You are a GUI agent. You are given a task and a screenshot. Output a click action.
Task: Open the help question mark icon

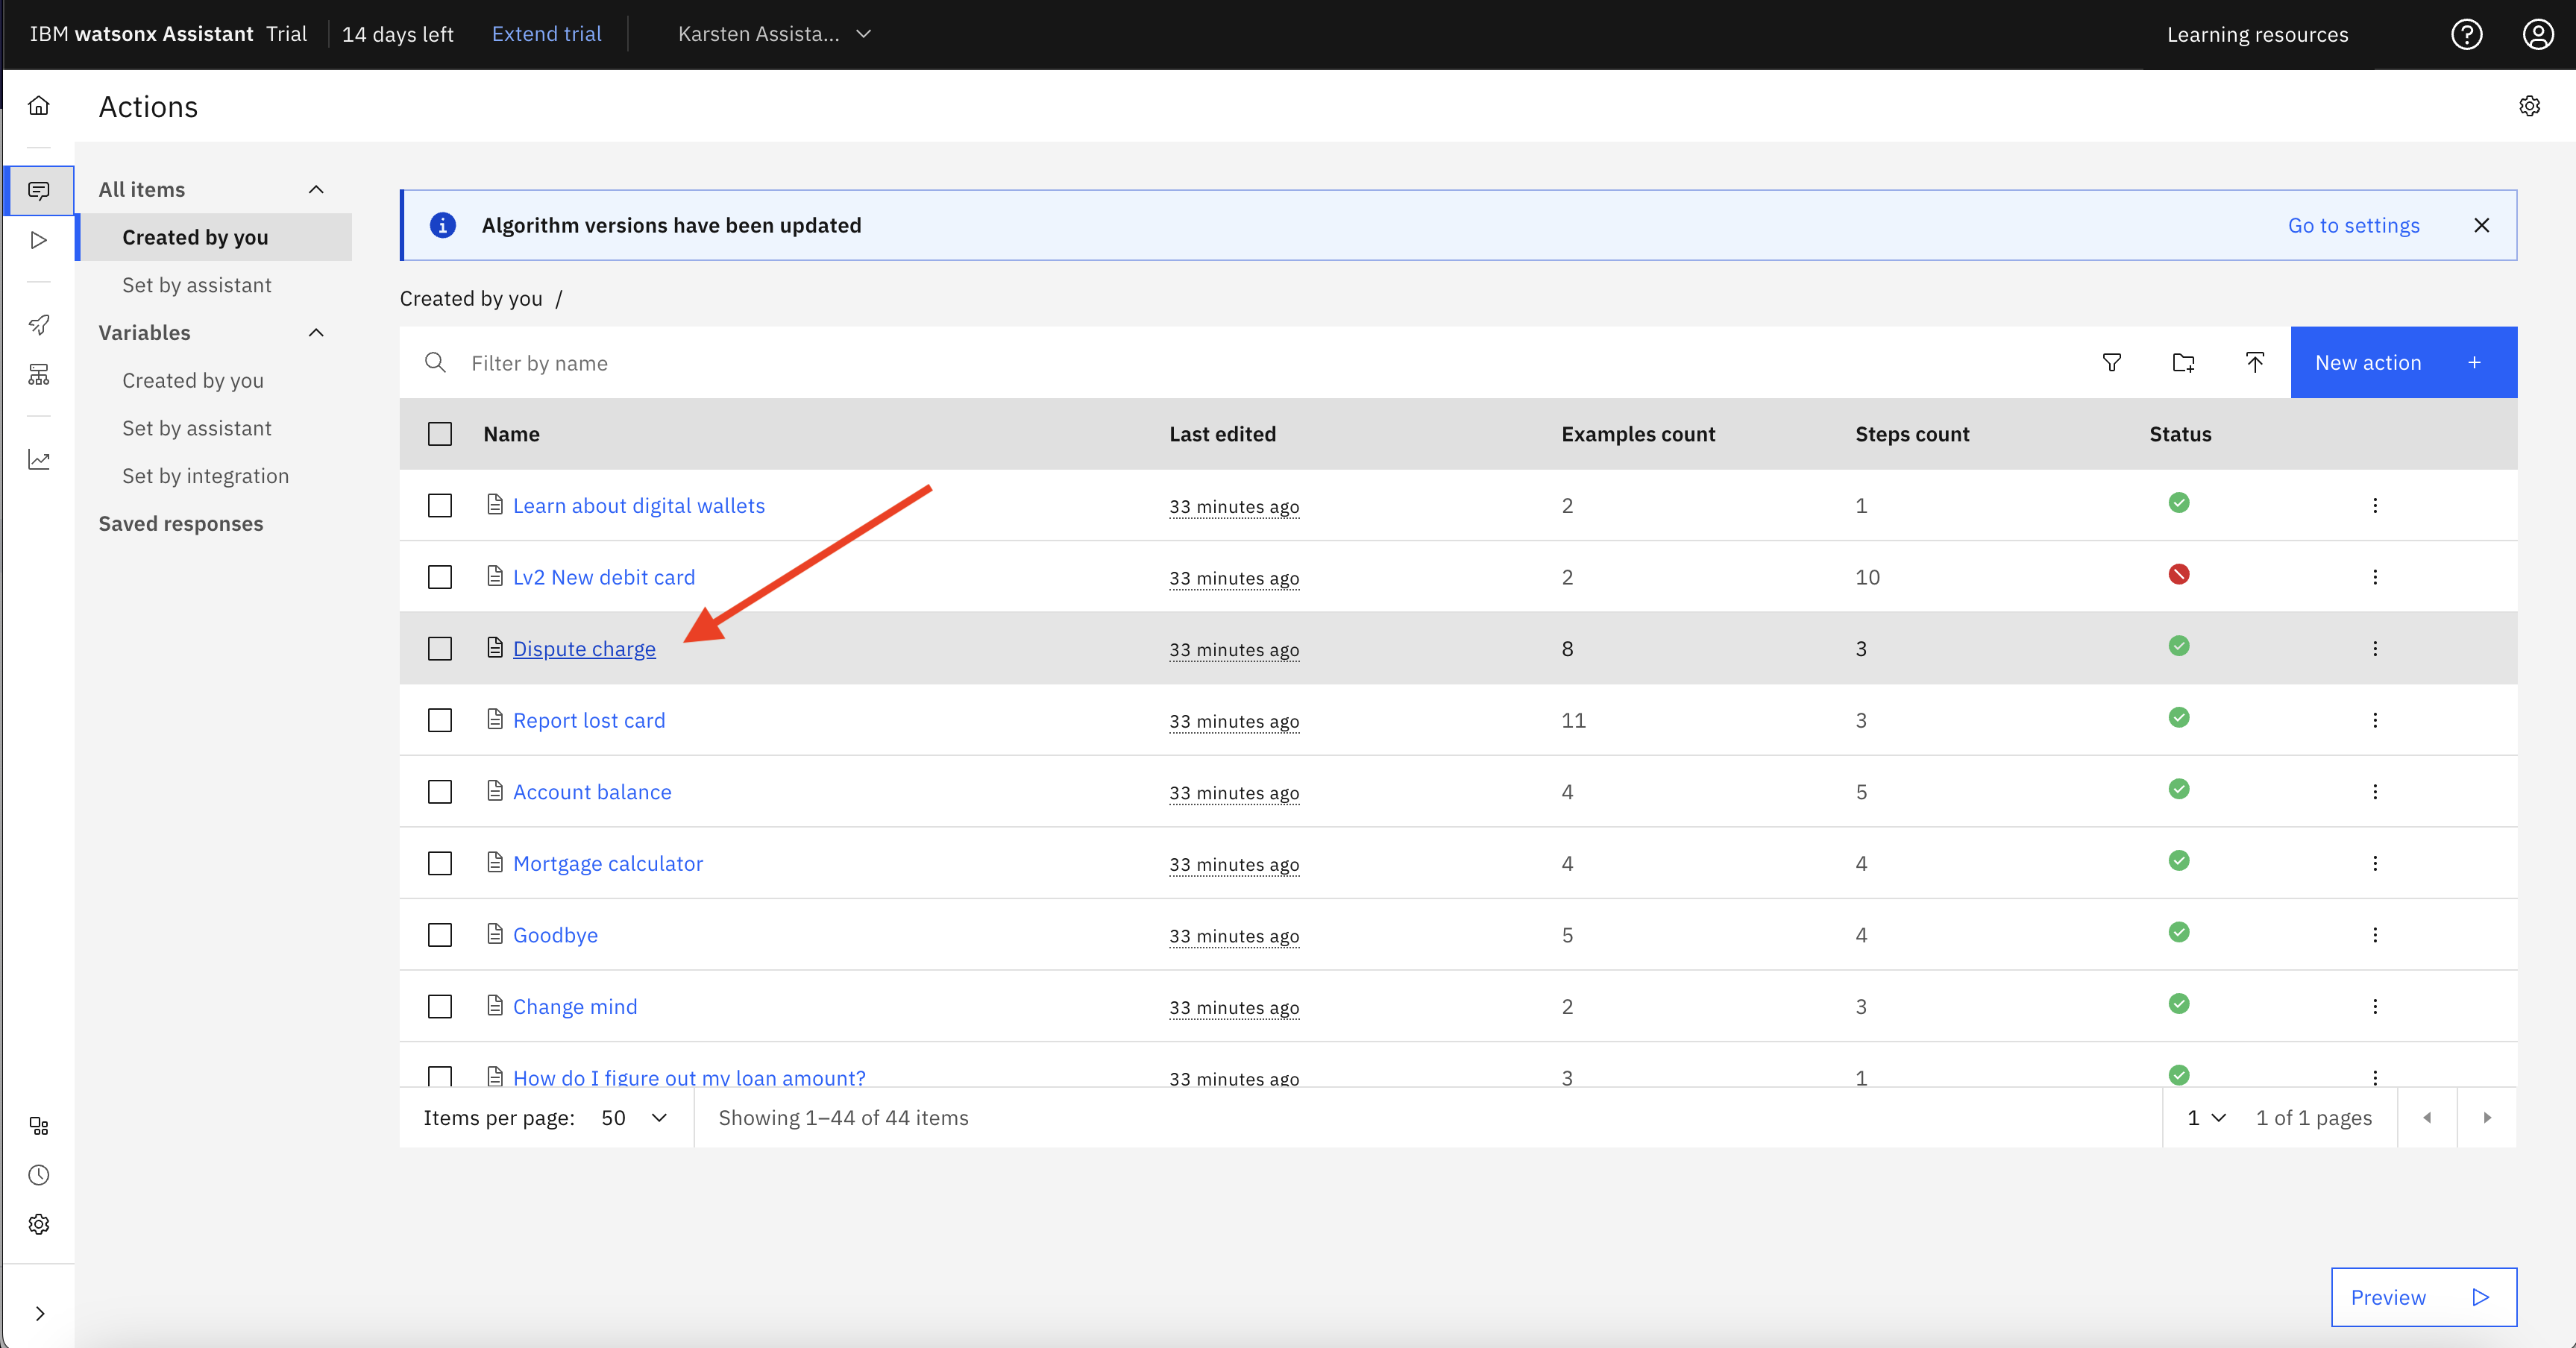coord(2466,34)
